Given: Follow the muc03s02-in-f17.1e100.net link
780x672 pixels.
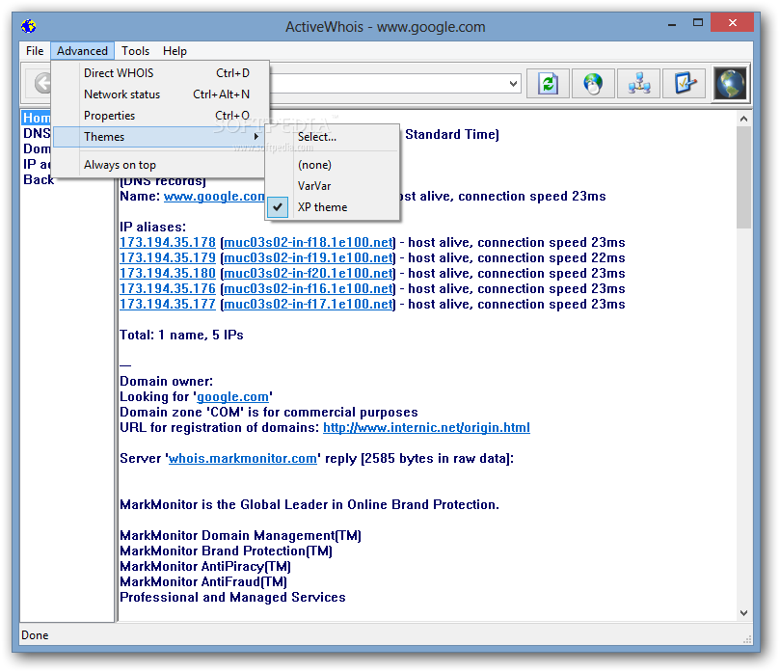Looking at the screenshot, I should click(x=309, y=305).
